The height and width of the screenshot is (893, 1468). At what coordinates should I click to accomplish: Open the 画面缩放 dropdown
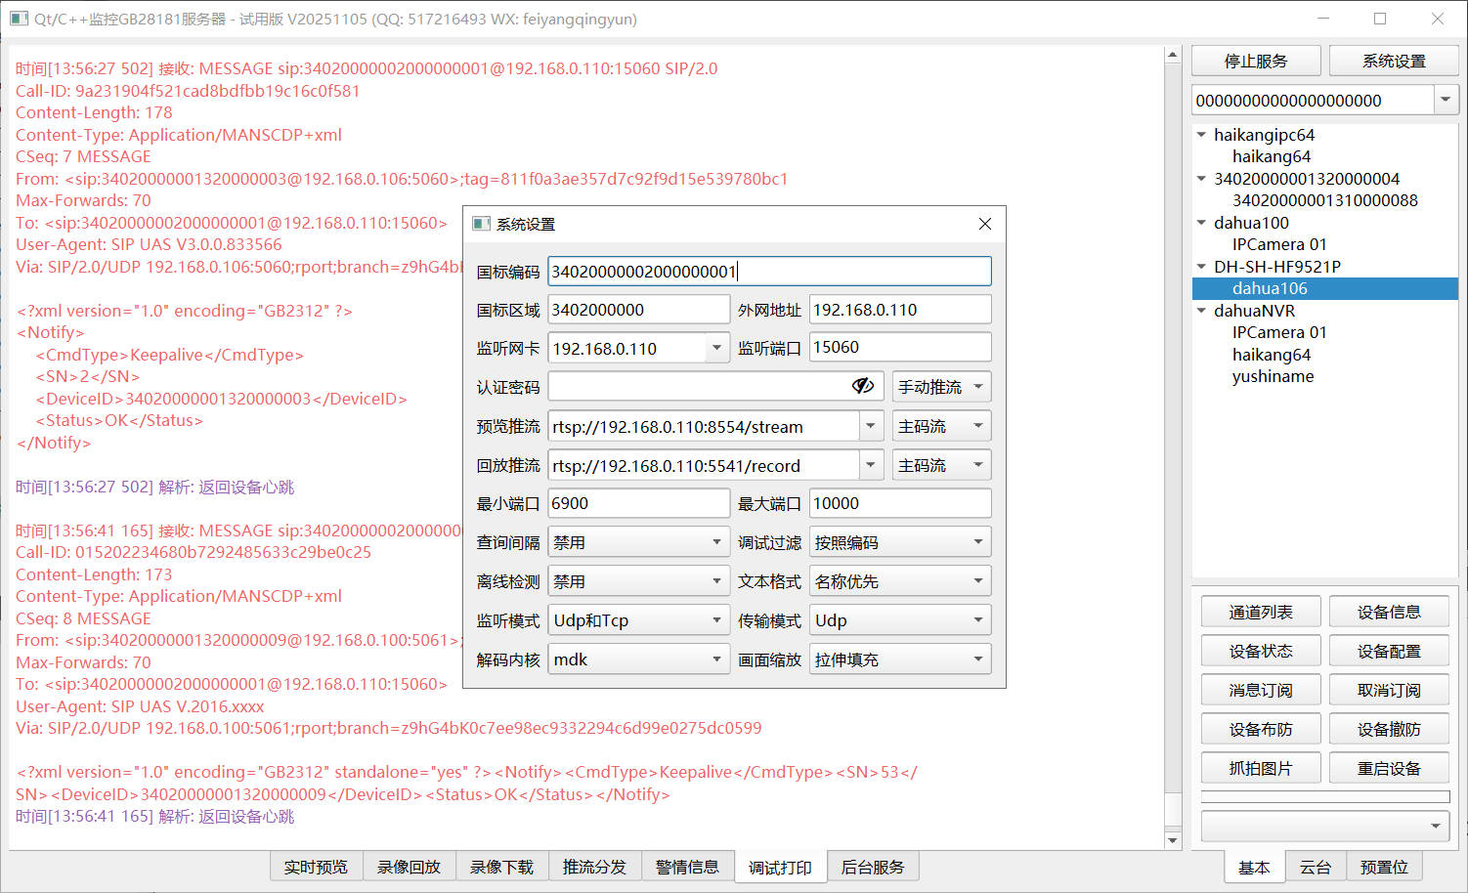900,659
